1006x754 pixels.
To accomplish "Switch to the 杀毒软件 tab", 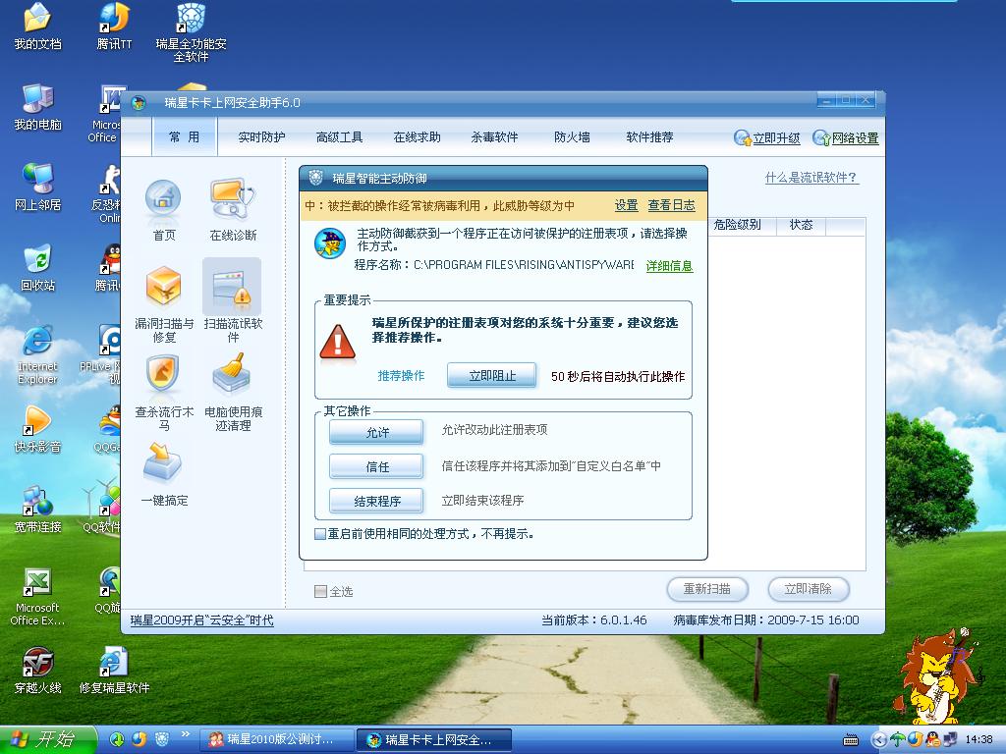I will [494, 137].
